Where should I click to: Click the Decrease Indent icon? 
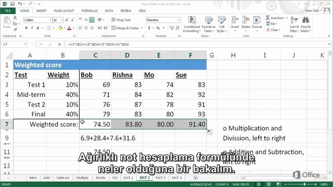coord(100,28)
